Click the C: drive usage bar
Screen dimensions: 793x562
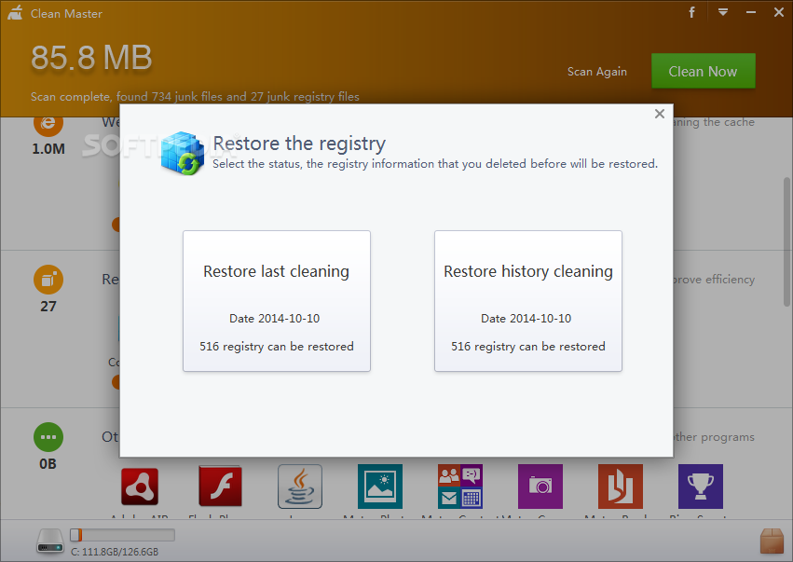(122, 535)
